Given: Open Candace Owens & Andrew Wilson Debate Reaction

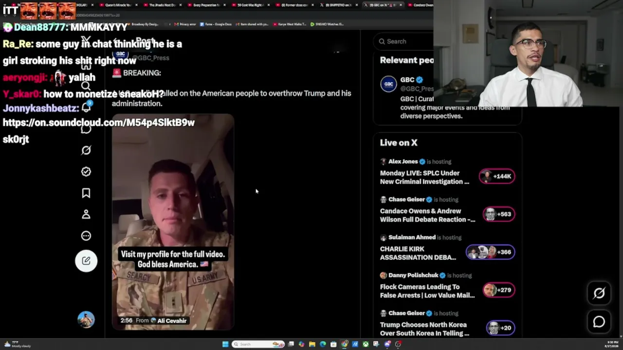Looking at the screenshot, I should (x=427, y=215).
